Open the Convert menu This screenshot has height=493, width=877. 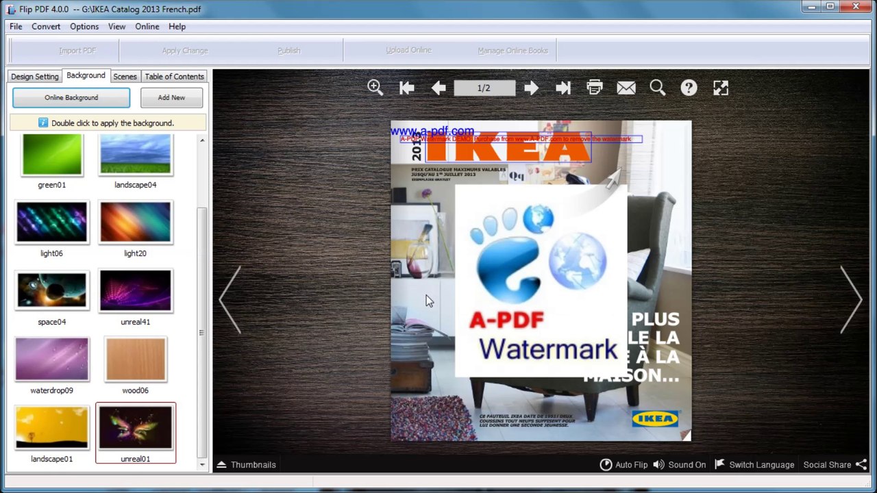[46, 26]
